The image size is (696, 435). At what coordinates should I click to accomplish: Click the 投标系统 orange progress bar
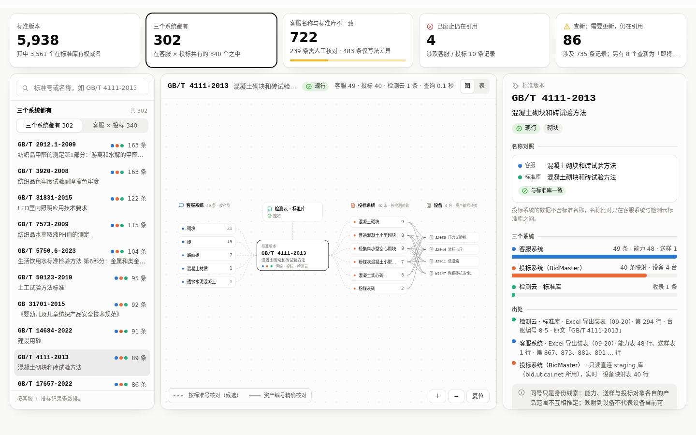[x=579, y=275]
